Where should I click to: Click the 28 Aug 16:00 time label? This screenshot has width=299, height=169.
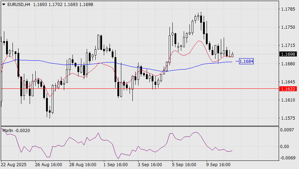point(82,165)
